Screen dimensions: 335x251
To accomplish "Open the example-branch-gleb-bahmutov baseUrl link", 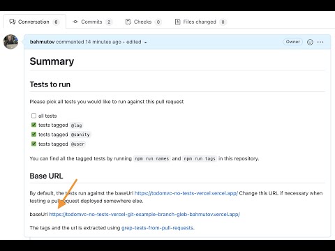I will coord(144,214).
